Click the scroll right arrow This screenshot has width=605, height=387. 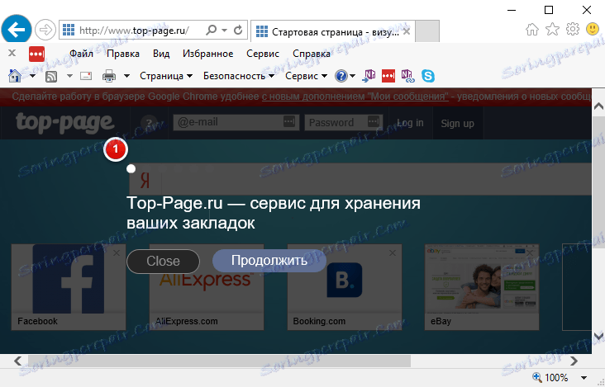pyautogui.click(x=574, y=361)
